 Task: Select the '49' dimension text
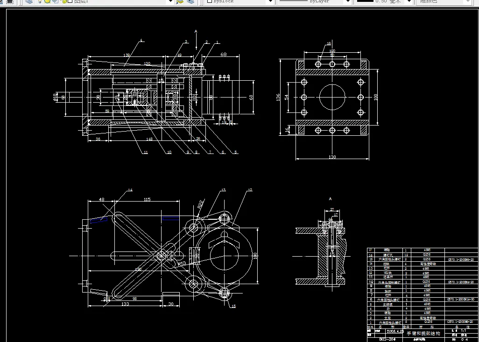(179, 55)
